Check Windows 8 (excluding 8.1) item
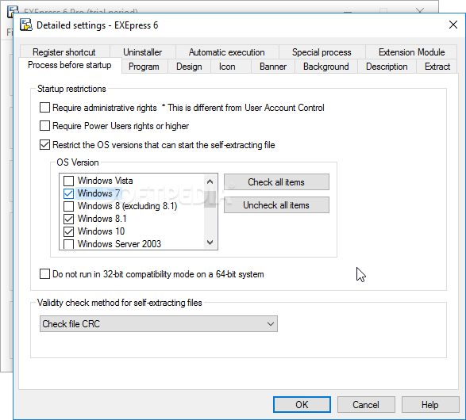Image resolution: width=466 pixels, height=420 pixels. pos(68,206)
